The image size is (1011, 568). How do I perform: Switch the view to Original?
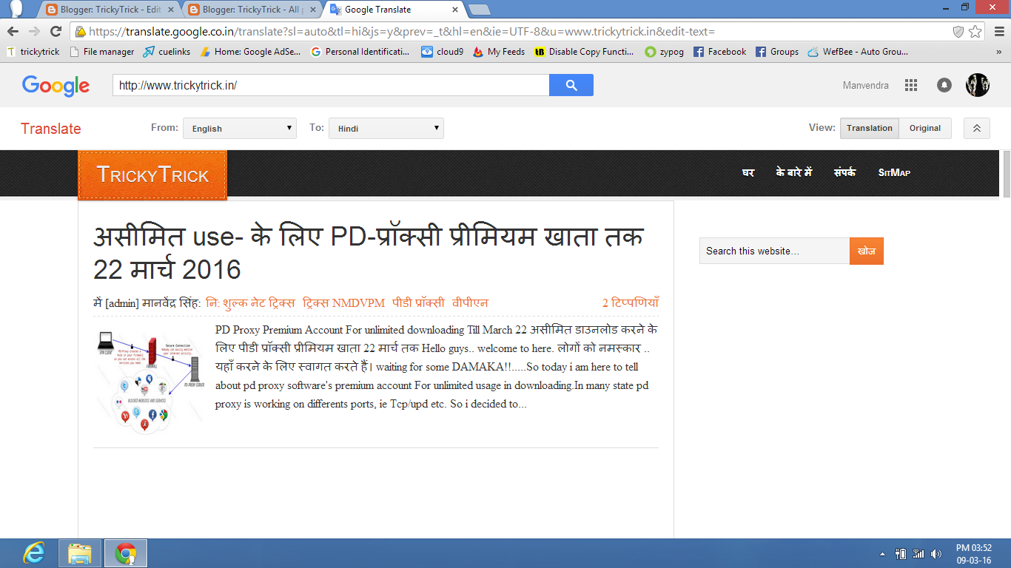pyautogui.click(x=925, y=128)
